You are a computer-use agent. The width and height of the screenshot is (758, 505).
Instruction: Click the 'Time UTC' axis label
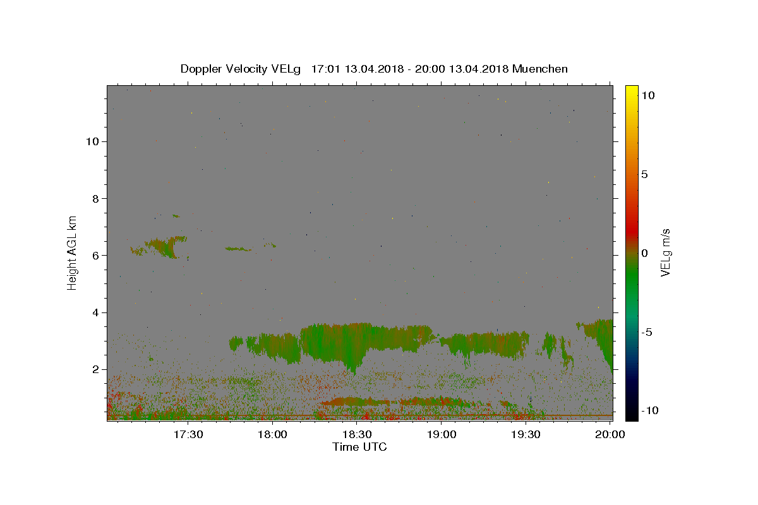pos(359,447)
